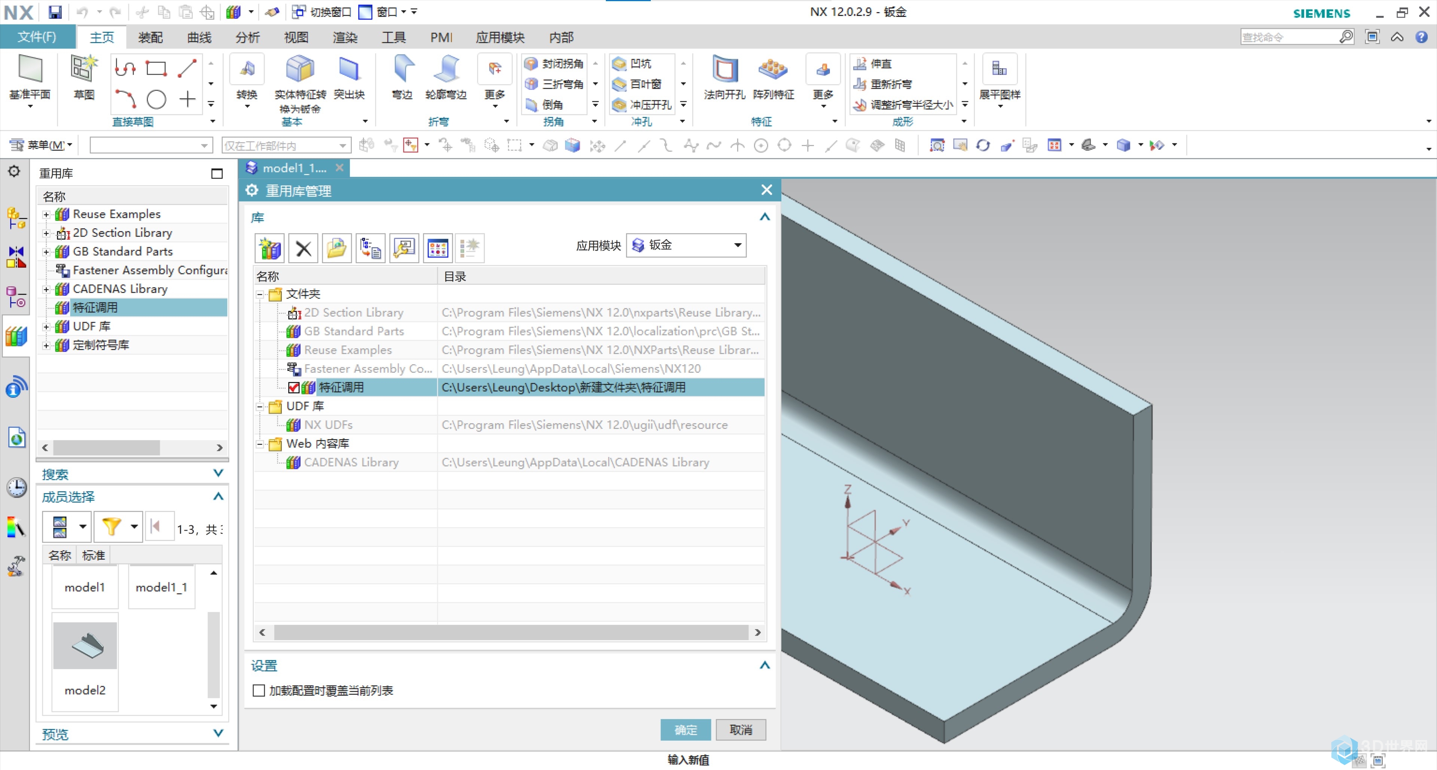Click the Closed Corner (封闭拐角) tool
1437x770 pixels.
tap(554, 64)
